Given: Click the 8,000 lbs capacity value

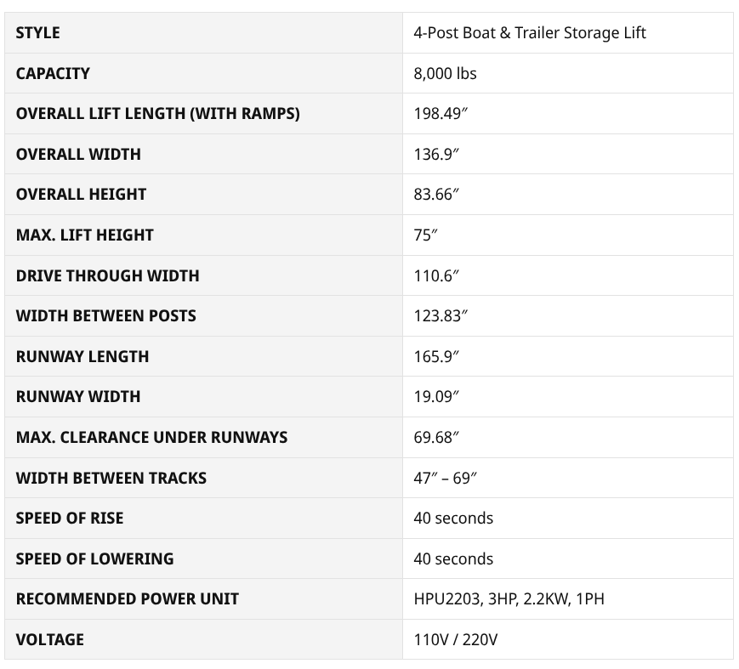Looking at the screenshot, I should click(445, 73).
